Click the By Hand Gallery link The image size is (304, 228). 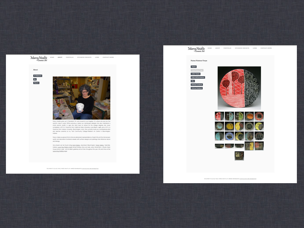pos(75,145)
